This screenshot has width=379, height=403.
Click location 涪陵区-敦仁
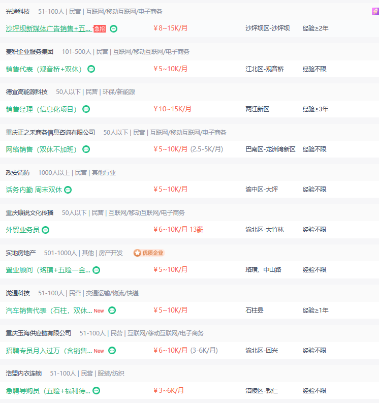[262, 391]
